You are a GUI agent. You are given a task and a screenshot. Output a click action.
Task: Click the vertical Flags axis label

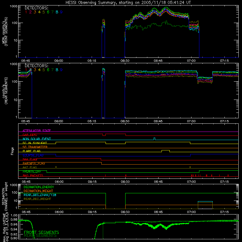tap(12, 151)
